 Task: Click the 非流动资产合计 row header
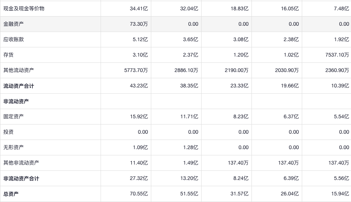click(21, 178)
